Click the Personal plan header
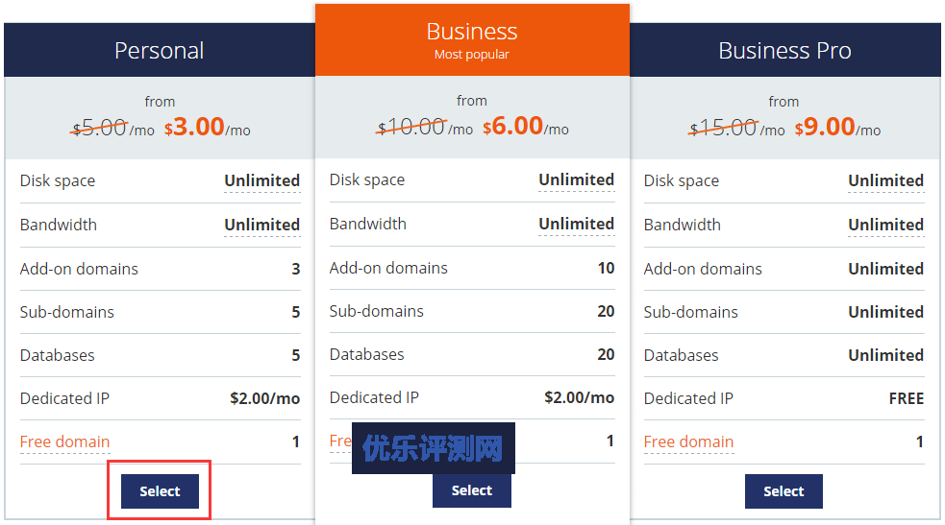 159,51
